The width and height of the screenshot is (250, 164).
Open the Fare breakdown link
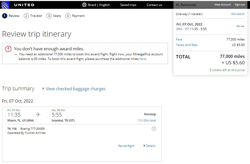click(x=179, y=39)
